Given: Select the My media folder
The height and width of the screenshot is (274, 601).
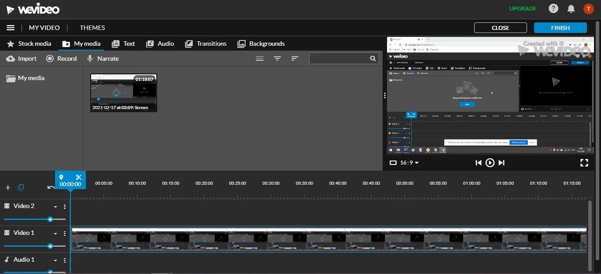Looking at the screenshot, I should click(25, 78).
